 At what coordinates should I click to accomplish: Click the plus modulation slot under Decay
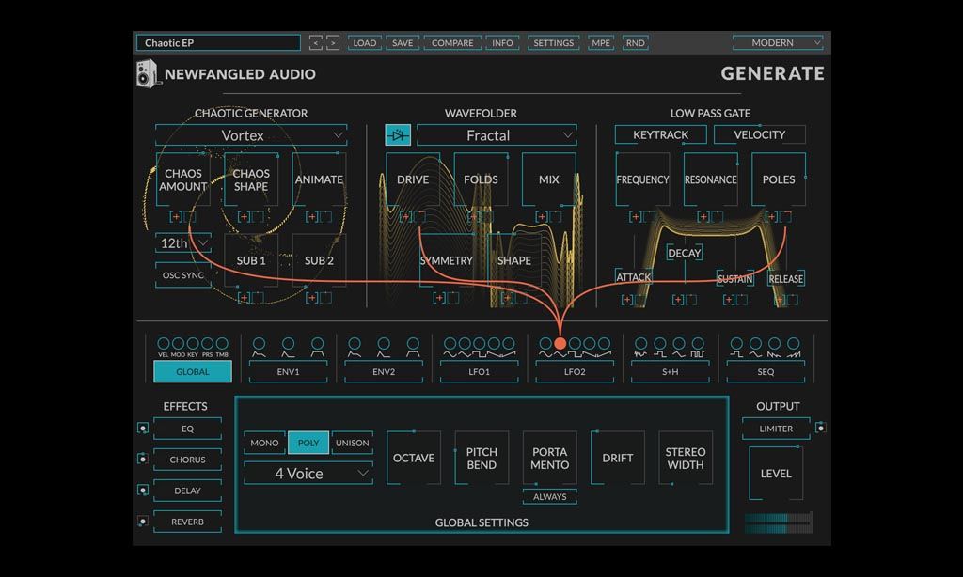pyautogui.click(x=677, y=300)
